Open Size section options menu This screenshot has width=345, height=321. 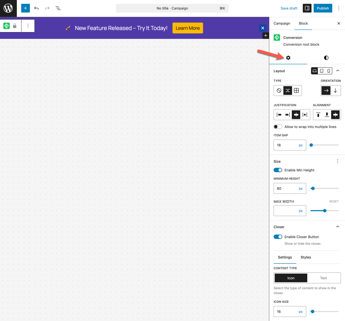338,161
